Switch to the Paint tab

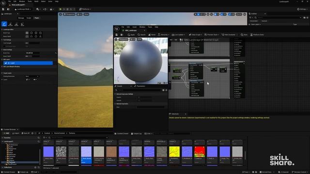coord(37,18)
